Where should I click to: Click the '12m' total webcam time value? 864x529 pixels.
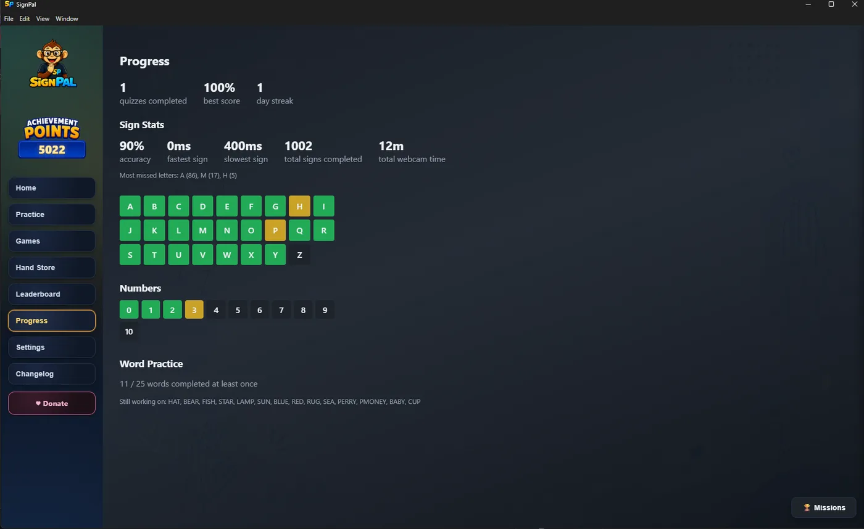click(391, 146)
